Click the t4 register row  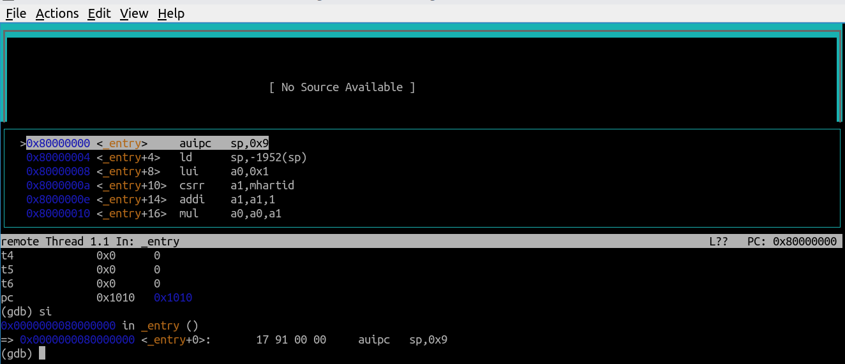[x=80, y=256]
